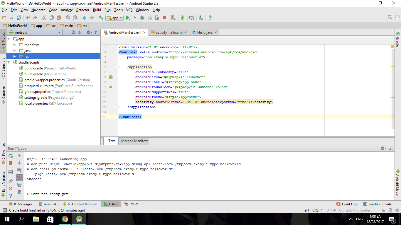This screenshot has height=225, width=401.
Task: Print the run output via the printer icon
Action: click(x=19, y=185)
